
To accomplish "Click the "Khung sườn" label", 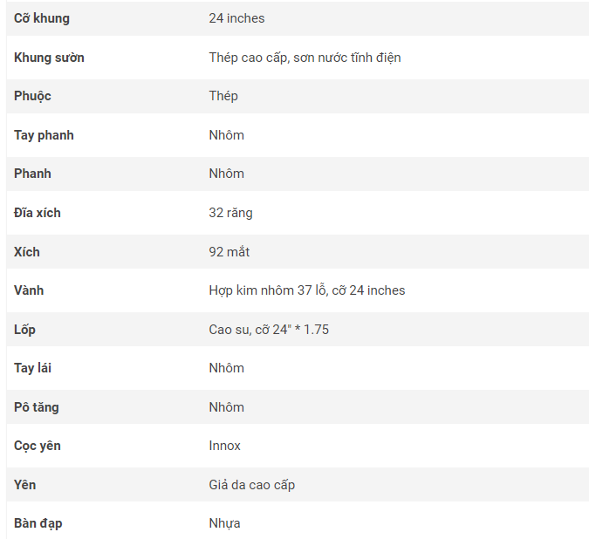I will tap(49, 58).
